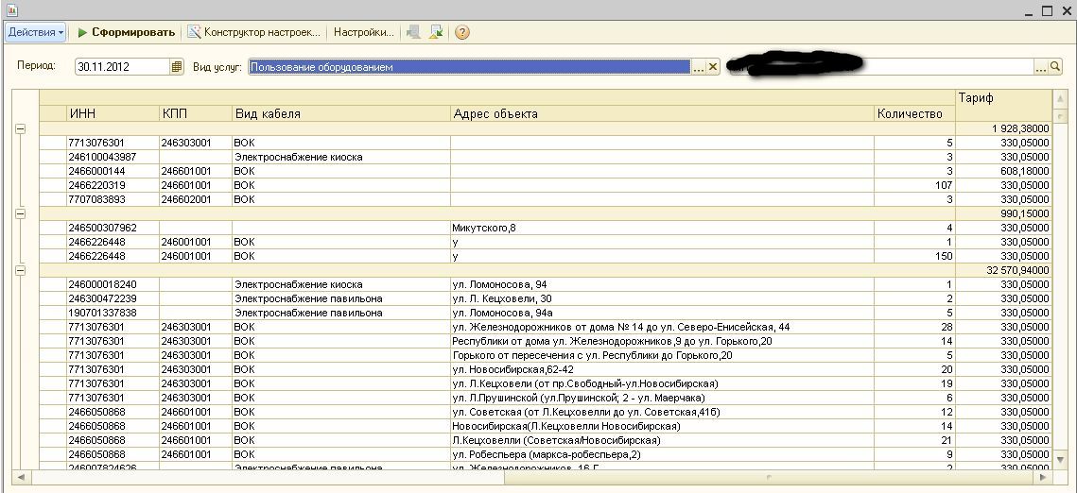Screen dimensions: 1077x493
Task: Select Электроснабжение киоска for ИНН 246100043987
Action: point(341,157)
